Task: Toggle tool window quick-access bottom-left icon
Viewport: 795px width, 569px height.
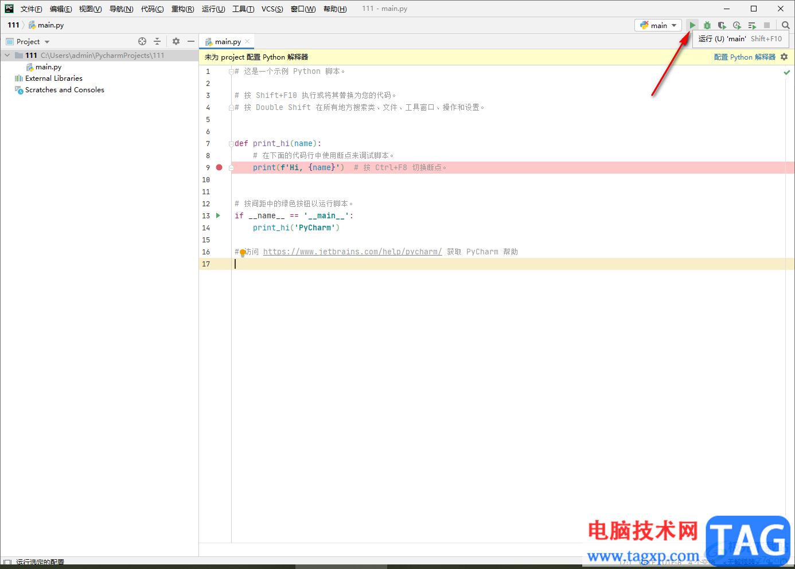Action: (7, 563)
